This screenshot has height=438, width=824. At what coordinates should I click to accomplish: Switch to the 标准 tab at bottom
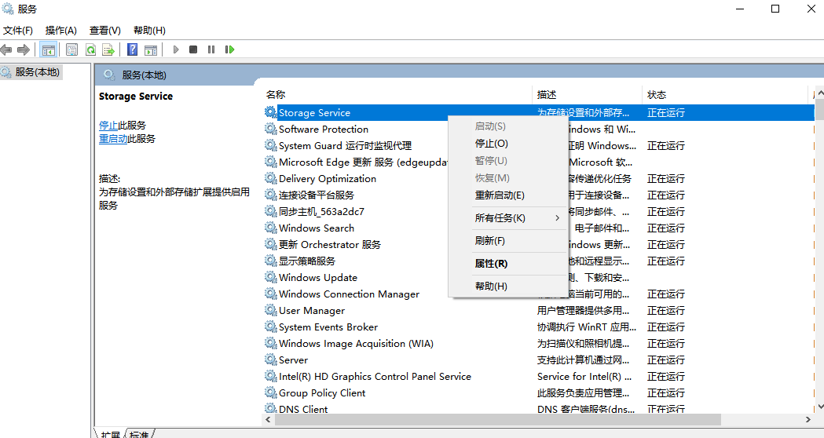pos(139,434)
